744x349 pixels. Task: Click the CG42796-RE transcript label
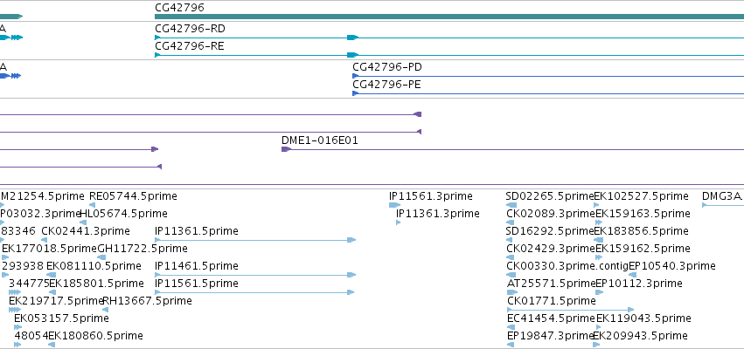[190, 46]
